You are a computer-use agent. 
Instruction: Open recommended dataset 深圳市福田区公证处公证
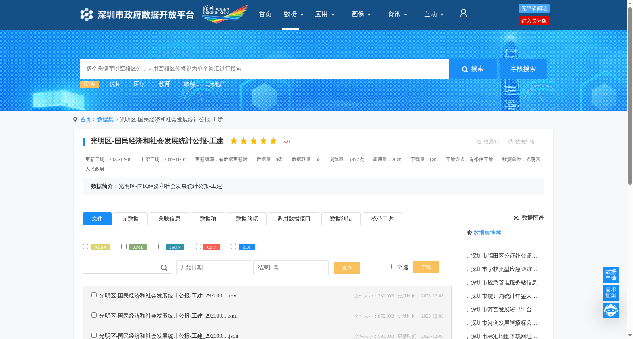(504, 256)
